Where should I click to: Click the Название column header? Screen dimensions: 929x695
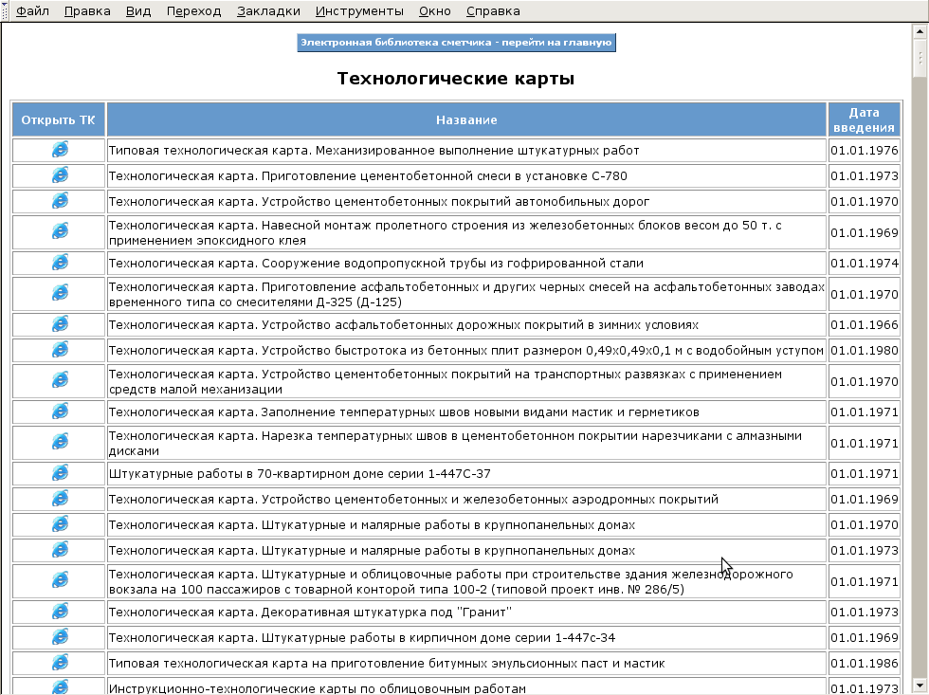tap(466, 120)
